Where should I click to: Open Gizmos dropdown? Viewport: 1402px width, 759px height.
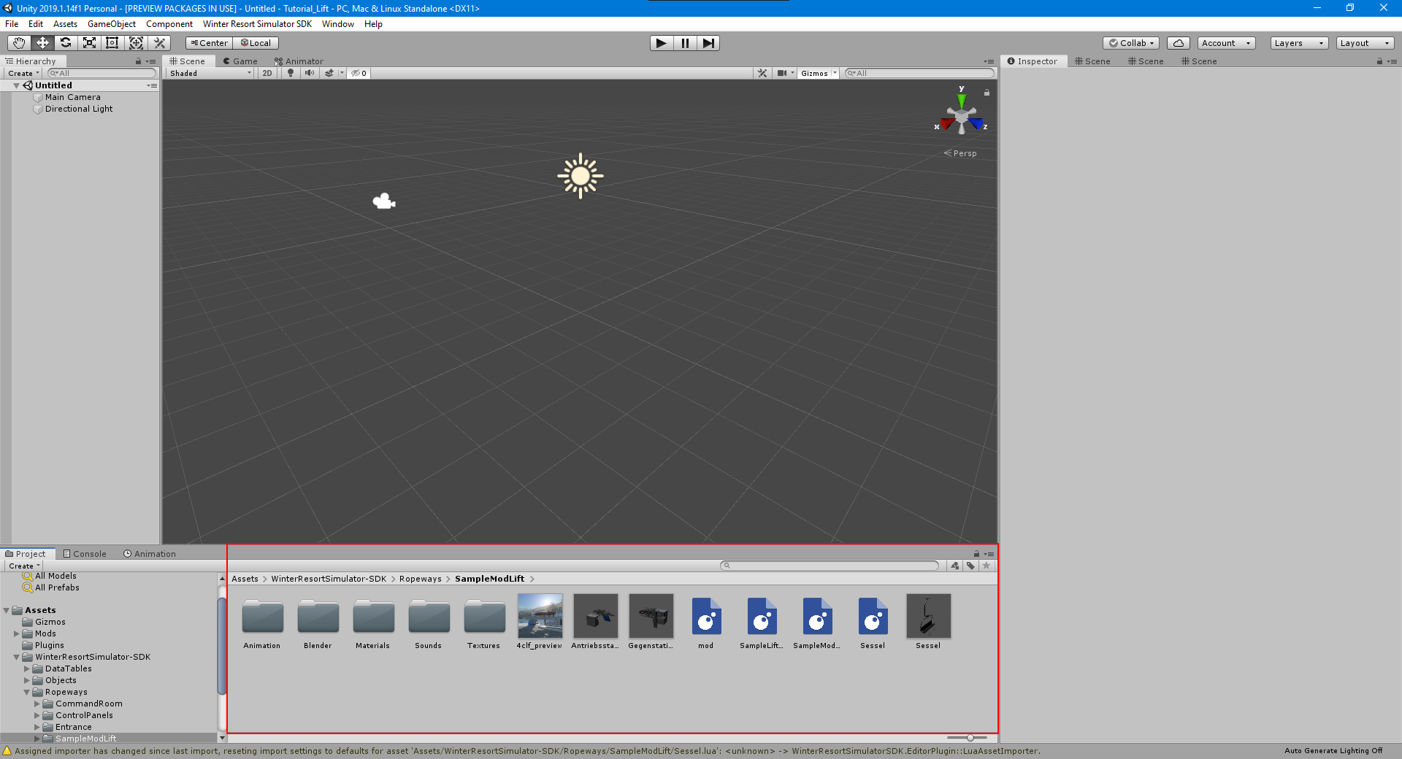[819, 73]
